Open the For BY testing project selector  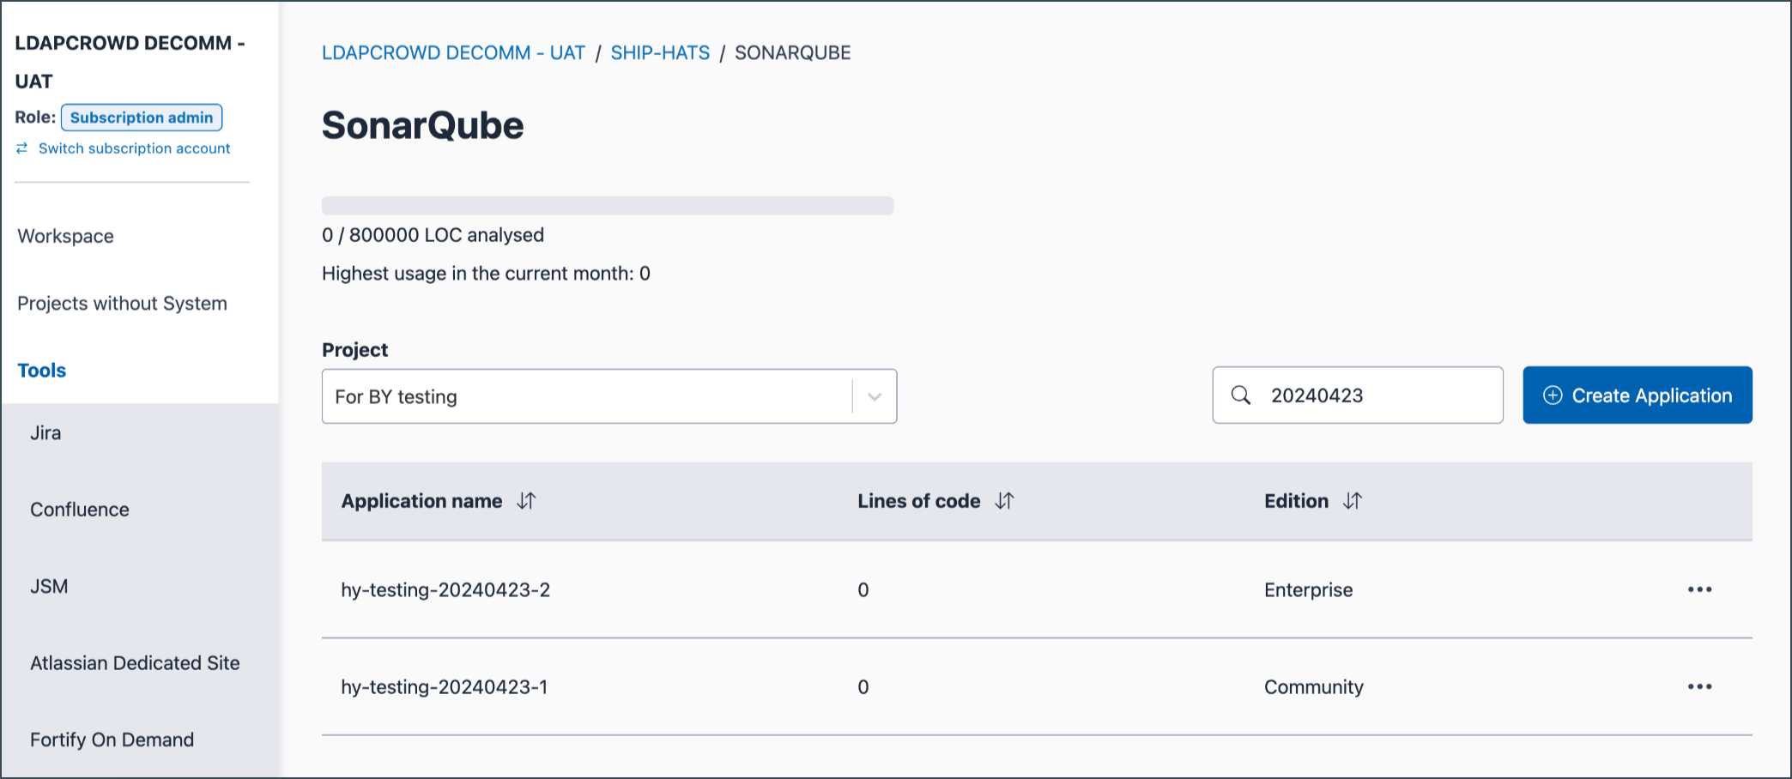pos(609,396)
